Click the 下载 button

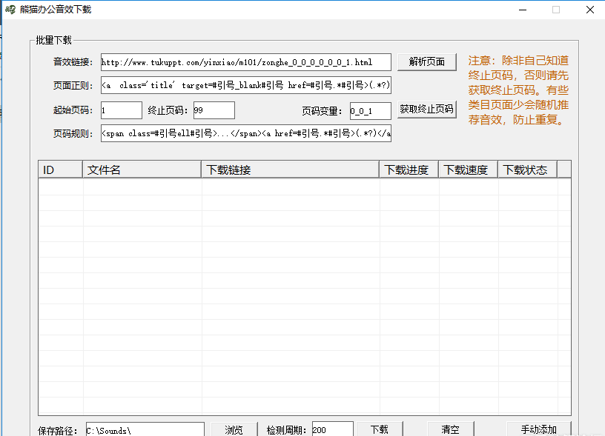click(x=380, y=429)
